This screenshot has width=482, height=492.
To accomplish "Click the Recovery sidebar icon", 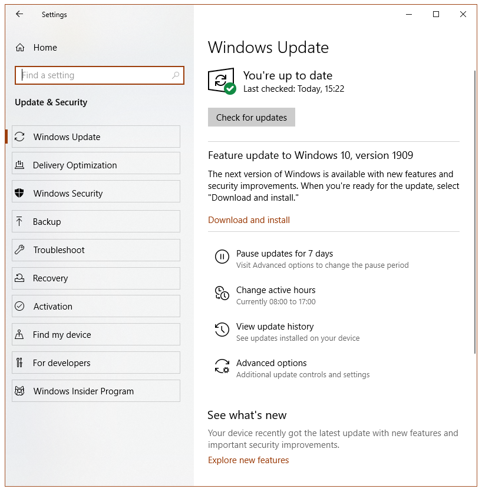I will (19, 278).
